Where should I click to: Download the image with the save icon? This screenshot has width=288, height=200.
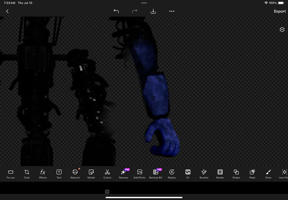tap(153, 12)
